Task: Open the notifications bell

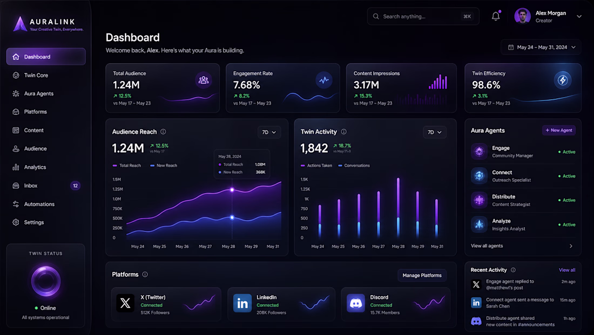Action: pos(496,16)
